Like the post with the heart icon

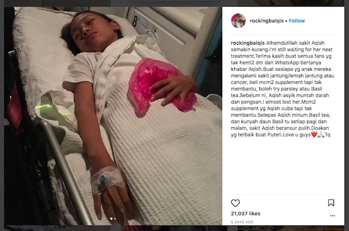(x=235, y=203)
